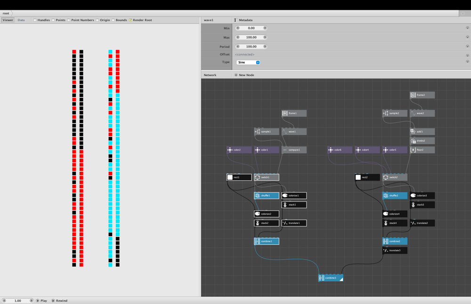The height and width of the screenshot is (304, 471).
Task: Select the rendered combine3 node
Action: point(331,278)
